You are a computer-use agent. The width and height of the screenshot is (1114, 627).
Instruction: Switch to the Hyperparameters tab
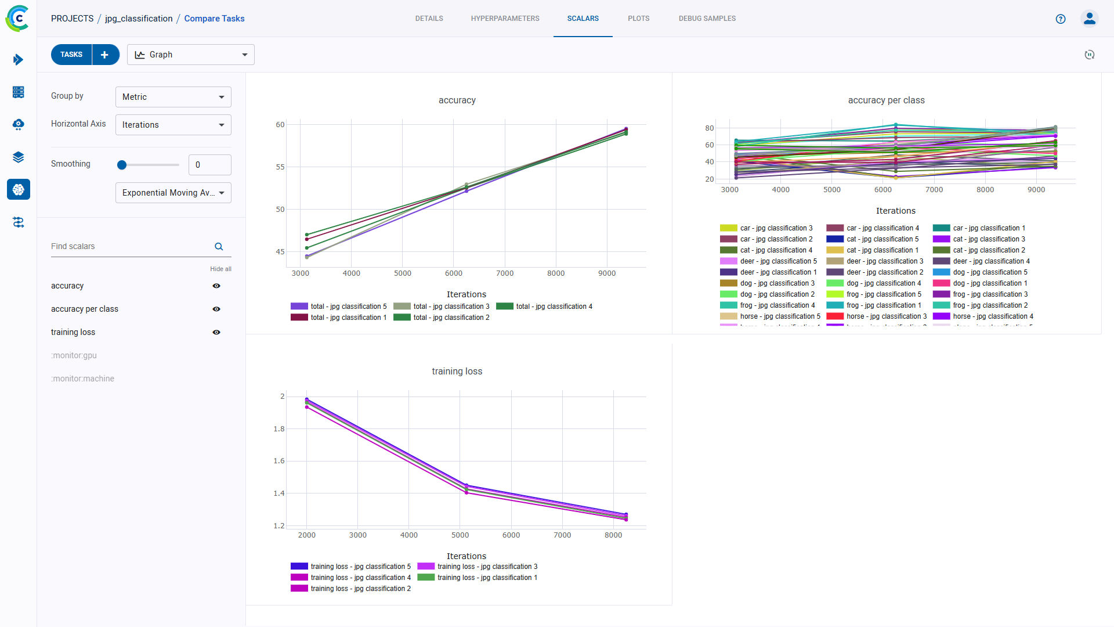[x=505, y=19]
